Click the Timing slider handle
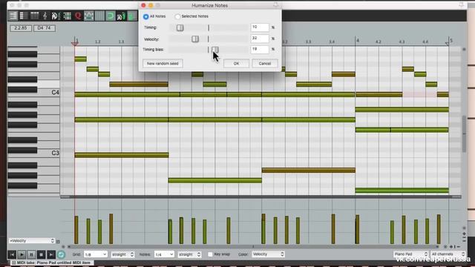Viewport: 475px width, 267px height. click(180, 28)
